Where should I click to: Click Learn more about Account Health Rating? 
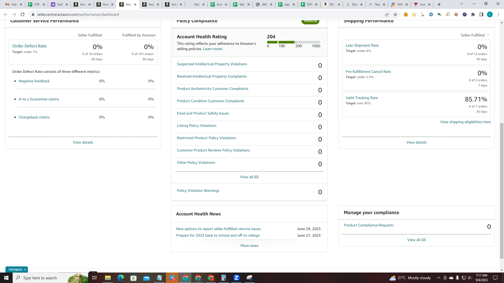[213, 49]
